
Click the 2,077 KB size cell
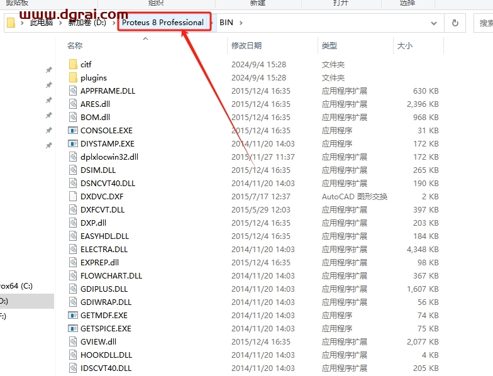coord(423,342)
